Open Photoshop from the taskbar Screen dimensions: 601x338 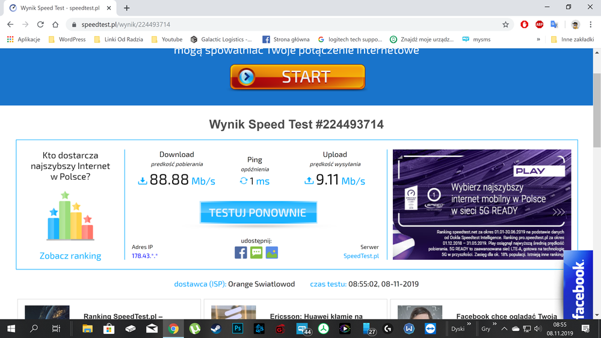pyautogui.click(x=238, y=329)
